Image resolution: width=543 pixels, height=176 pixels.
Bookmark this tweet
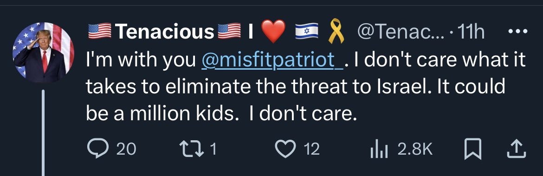473,149
